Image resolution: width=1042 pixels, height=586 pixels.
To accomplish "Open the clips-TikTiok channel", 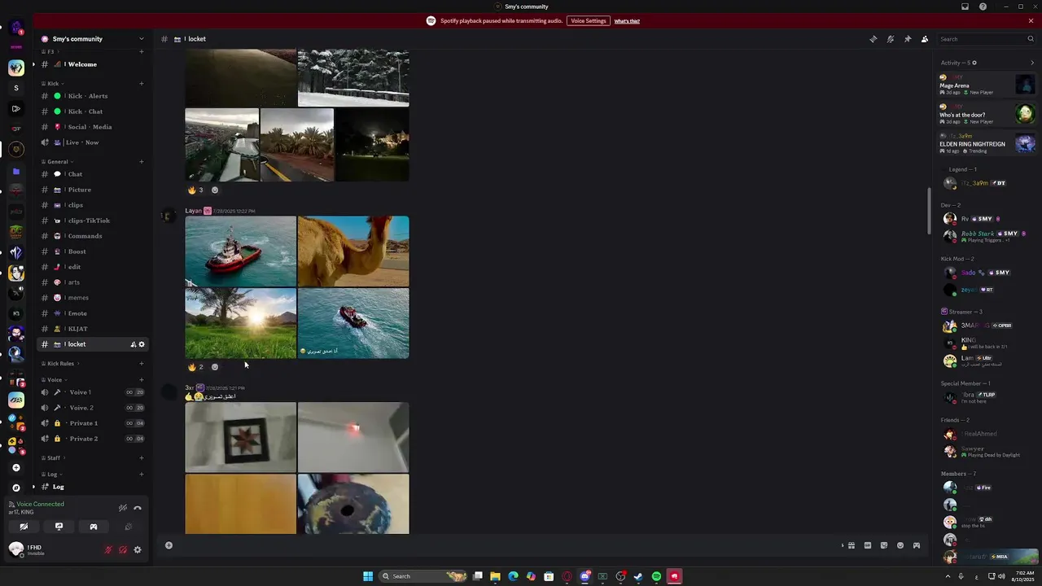I will (92, 221).
